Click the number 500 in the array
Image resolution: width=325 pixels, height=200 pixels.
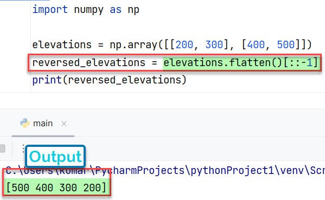(286, 45)
